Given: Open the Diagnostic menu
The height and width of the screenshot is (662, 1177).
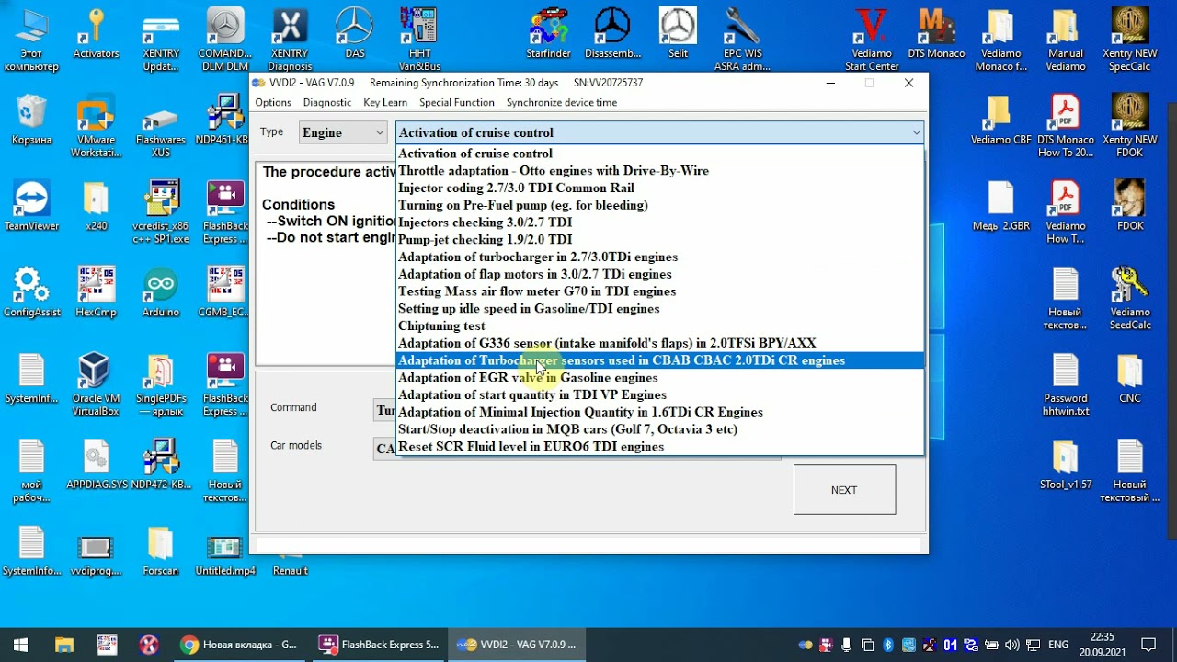Looking at the screenshot, I should tap(327, 103).
